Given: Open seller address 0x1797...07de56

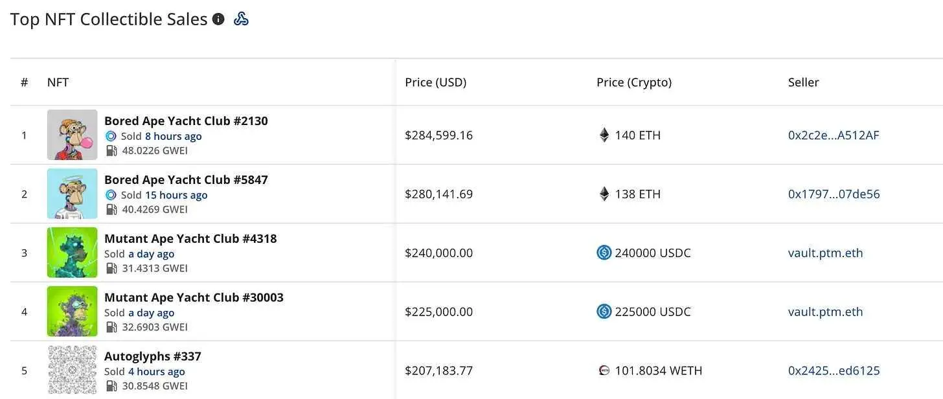Looking at the screenshot, I should (x=834, y=194).
